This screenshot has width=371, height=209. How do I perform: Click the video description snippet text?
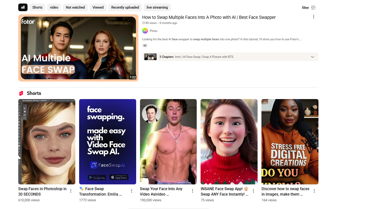222,39
